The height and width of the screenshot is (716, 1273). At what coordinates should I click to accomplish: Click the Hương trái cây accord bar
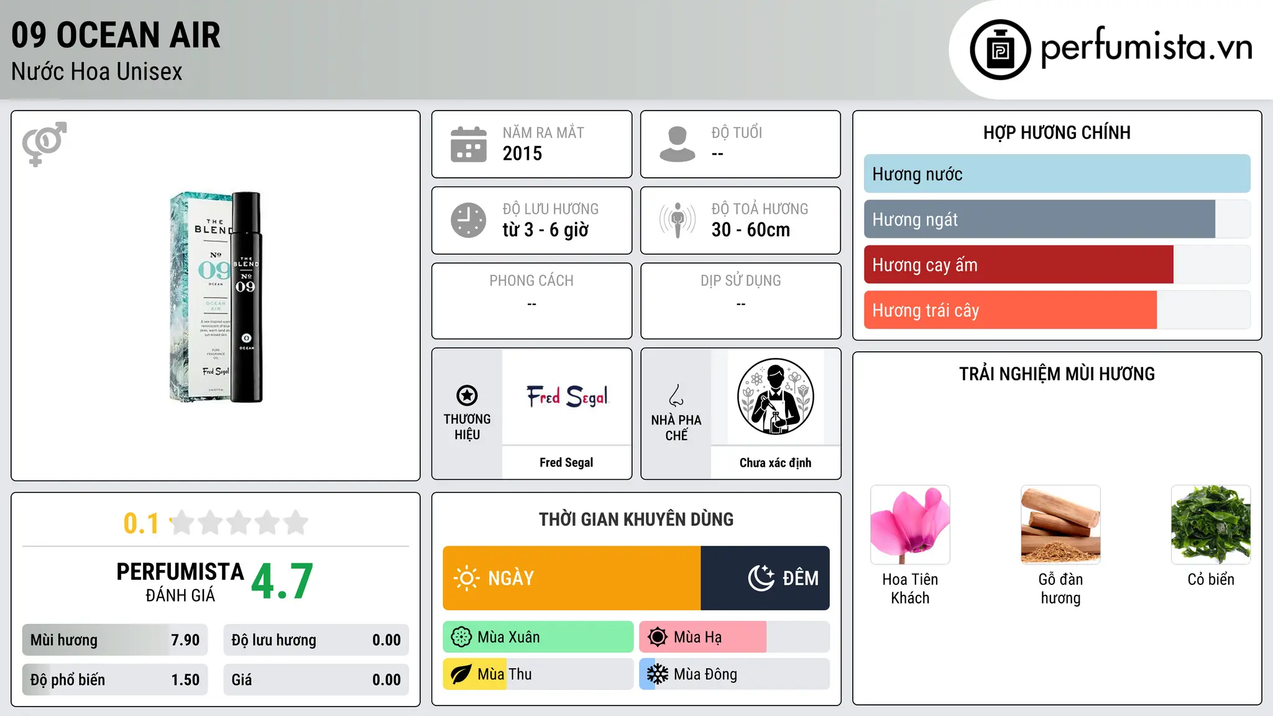1057,310
